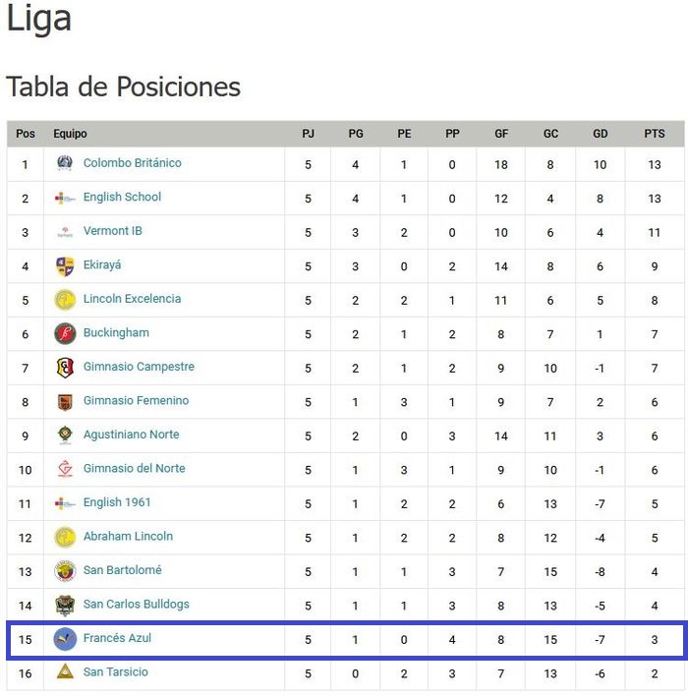This screenshot has height=697, width=688.
Task: Click the San Tarsicio triangle logo
Action: (x=65, y=672)
